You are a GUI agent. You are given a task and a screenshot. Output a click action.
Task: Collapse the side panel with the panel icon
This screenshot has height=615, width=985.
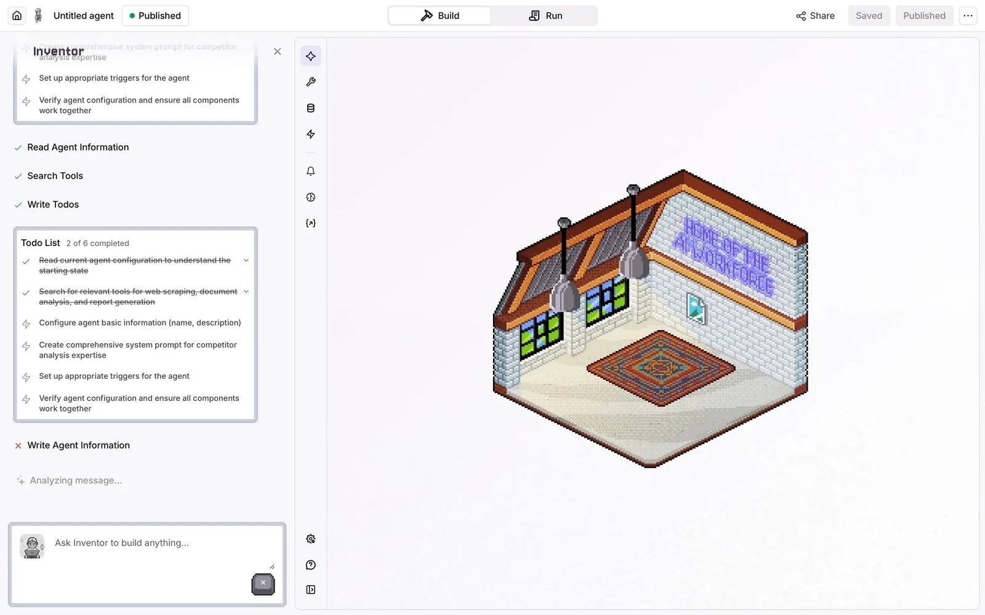(x=311, y=590)
